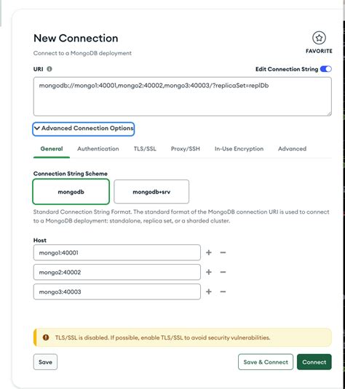The image size is (345, 389).
Task: Open the Proxy/SSH tab
Action: click(186, 149)
